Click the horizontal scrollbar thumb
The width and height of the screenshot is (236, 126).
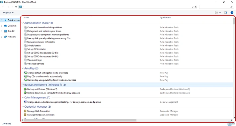click(80, 120)
